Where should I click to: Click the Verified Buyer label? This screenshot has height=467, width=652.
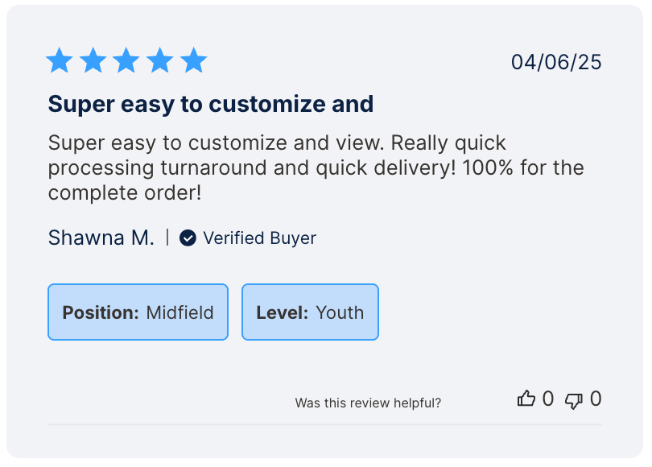pos(259,238)
